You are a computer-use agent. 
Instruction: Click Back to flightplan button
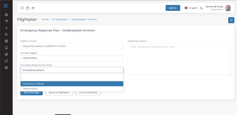point(59,92)
